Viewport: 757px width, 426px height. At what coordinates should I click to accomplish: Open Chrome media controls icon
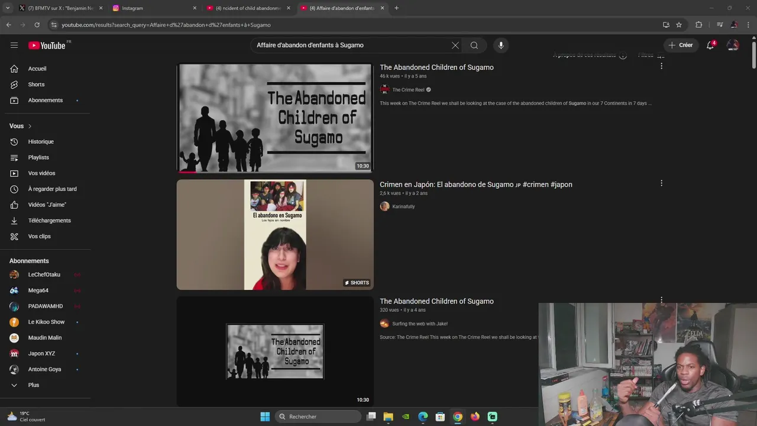click(719, 25)
